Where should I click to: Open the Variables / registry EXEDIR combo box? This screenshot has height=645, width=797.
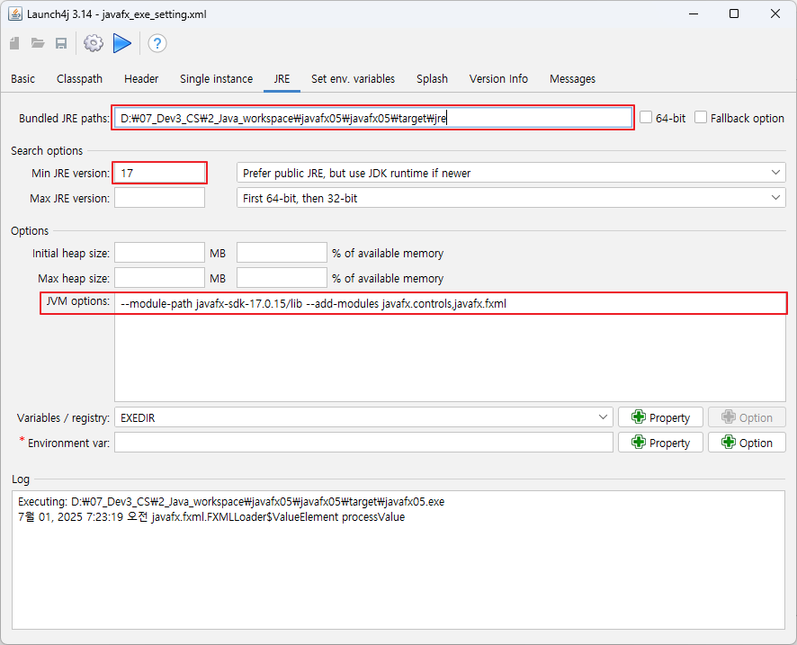[x=363, y=417]
